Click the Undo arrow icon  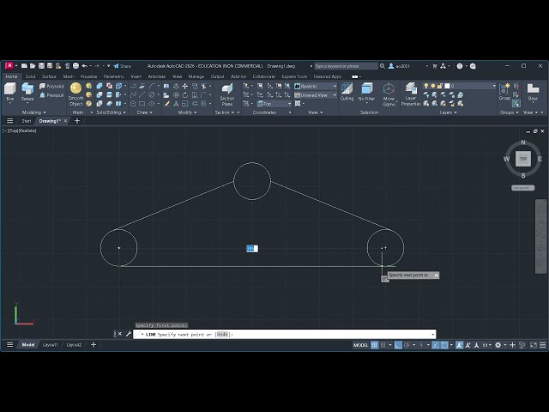[x=84, y=66]
